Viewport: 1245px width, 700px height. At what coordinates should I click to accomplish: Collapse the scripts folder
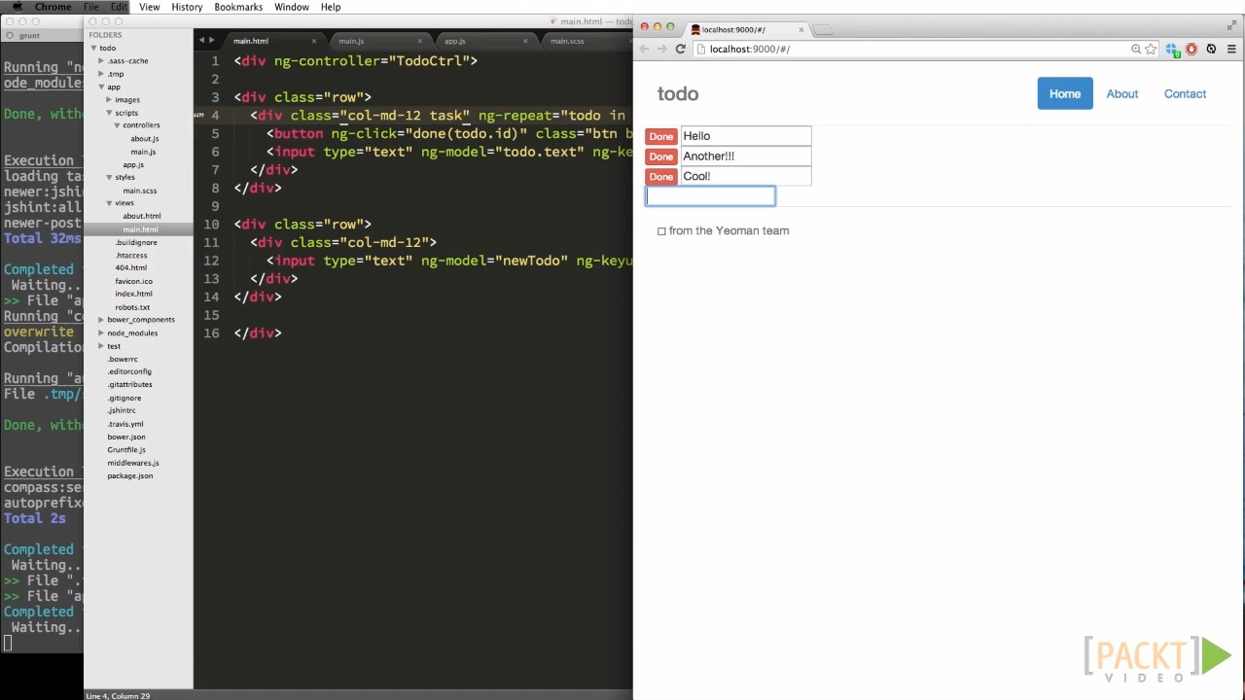pyautogui.click(x=109, y=113)
